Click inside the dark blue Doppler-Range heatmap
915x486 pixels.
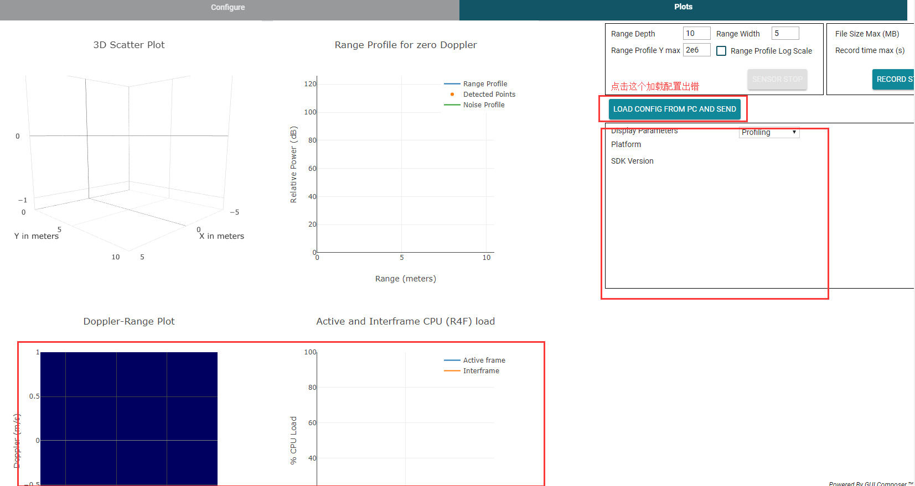(129, 419)
